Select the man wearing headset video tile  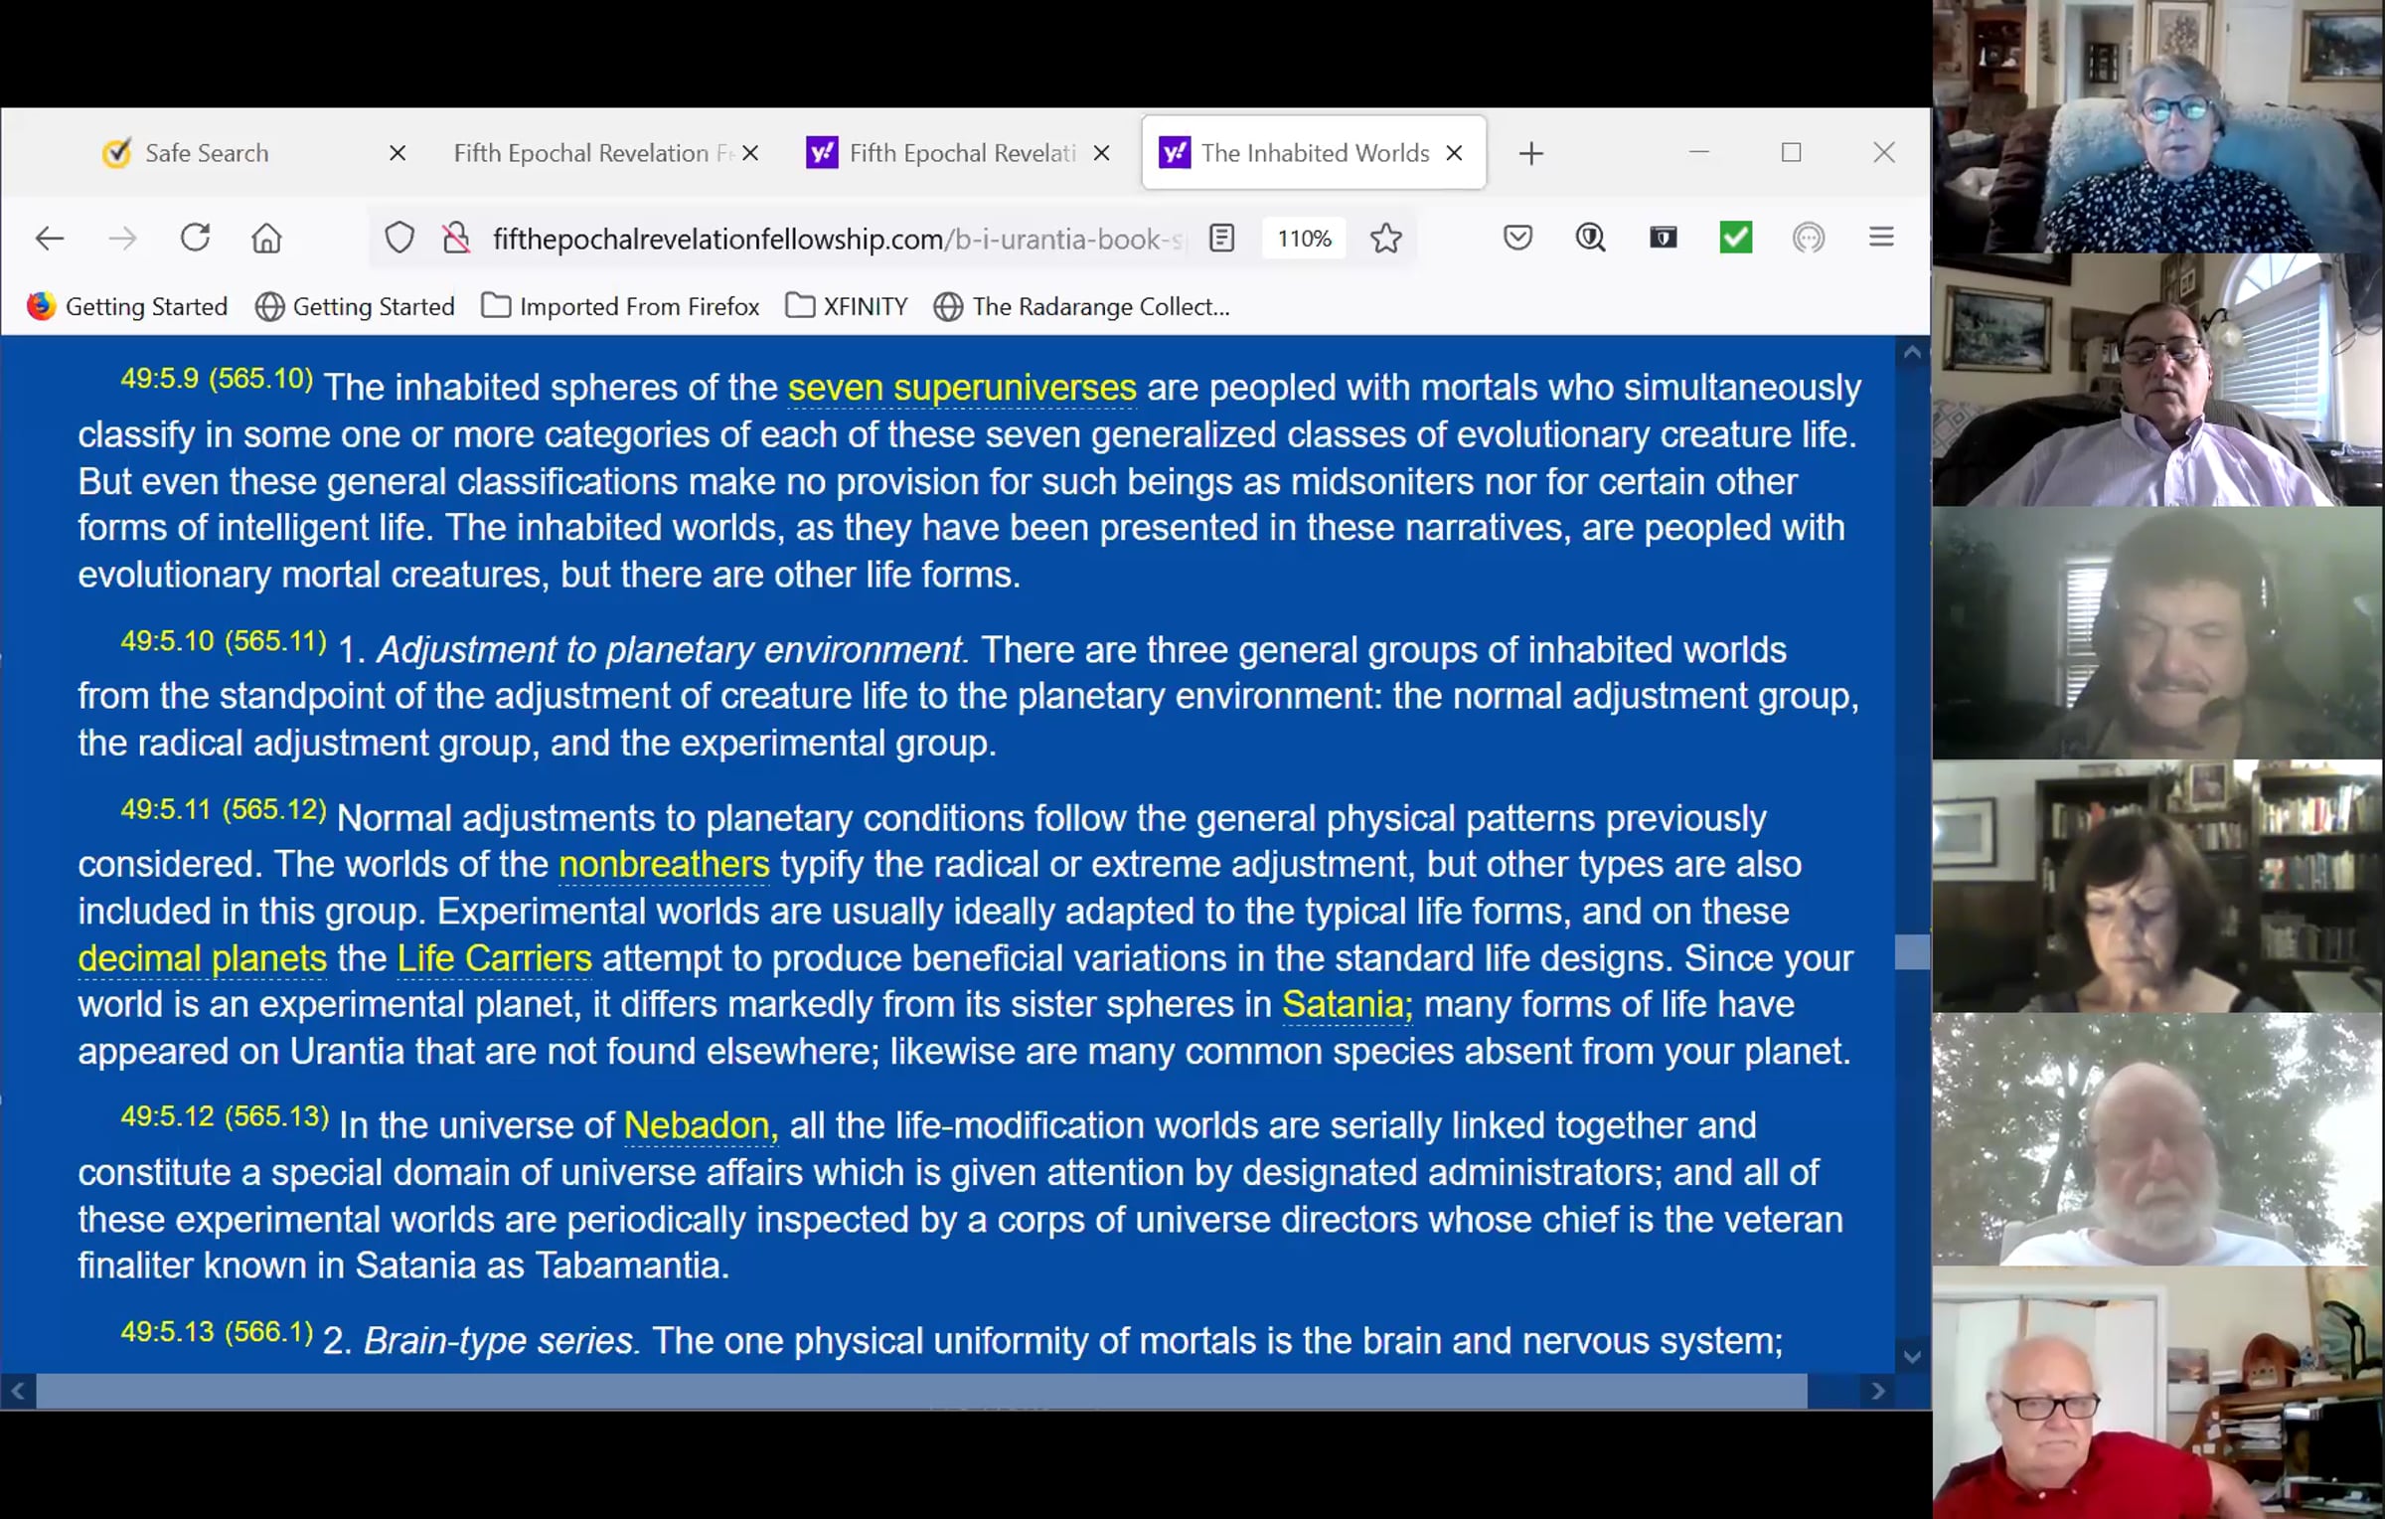pyautogui.click(x=2157, y=633)
